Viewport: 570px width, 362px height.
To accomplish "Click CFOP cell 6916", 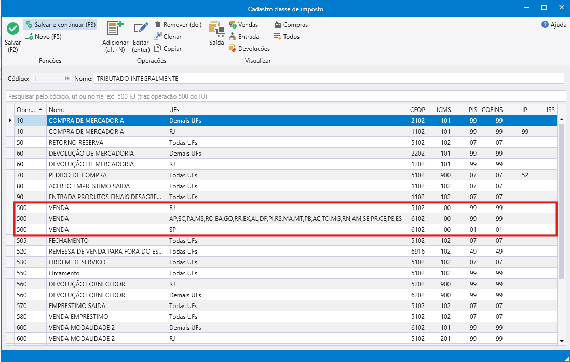I will pyautogui.click(x=416, y=251).
